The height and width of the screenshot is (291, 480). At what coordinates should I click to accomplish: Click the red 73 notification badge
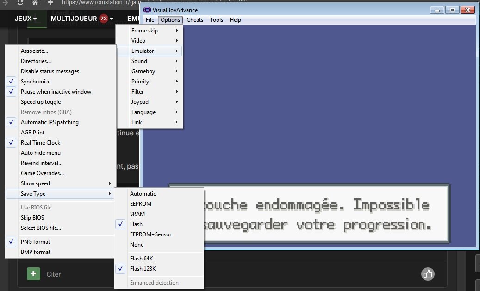tap(103, 19)
